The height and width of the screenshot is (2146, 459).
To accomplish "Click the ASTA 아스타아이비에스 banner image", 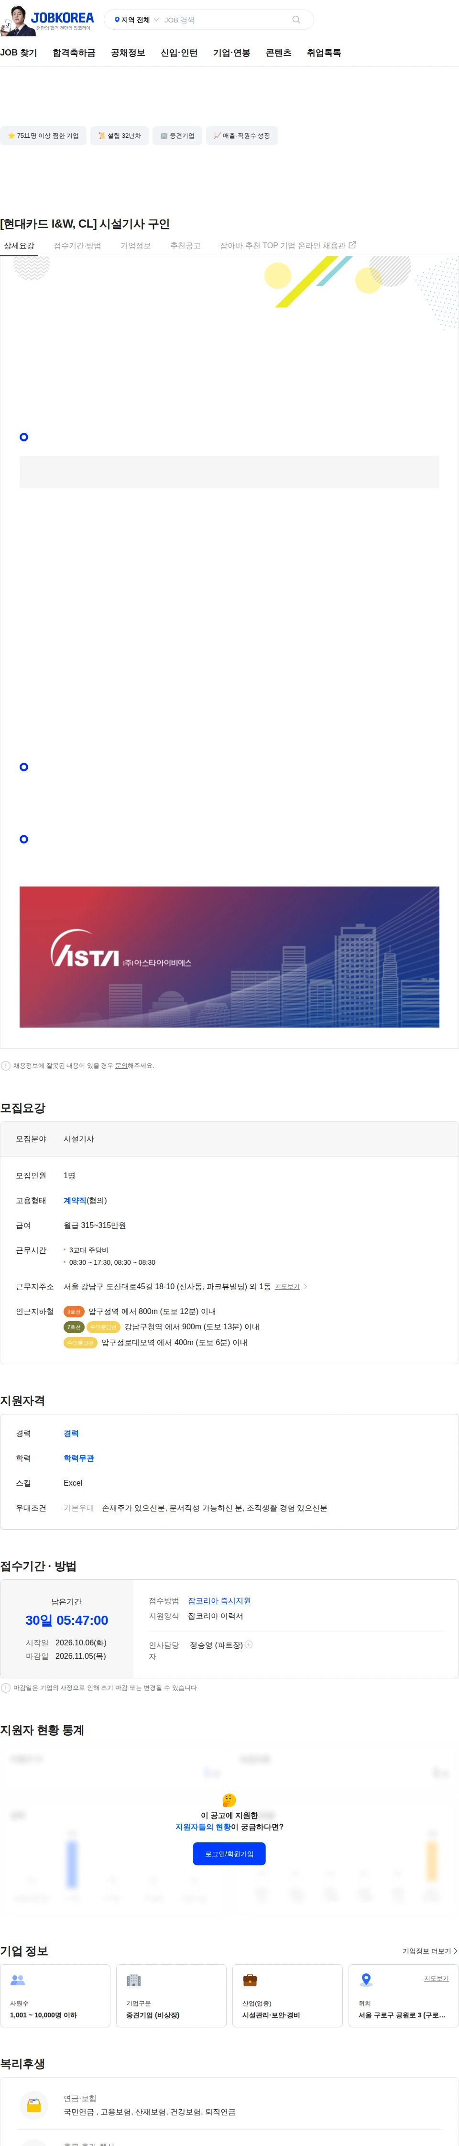I will click(229, 956).
